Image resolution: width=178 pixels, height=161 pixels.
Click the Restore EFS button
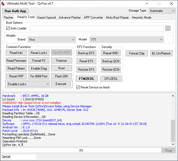pos(86,70)
